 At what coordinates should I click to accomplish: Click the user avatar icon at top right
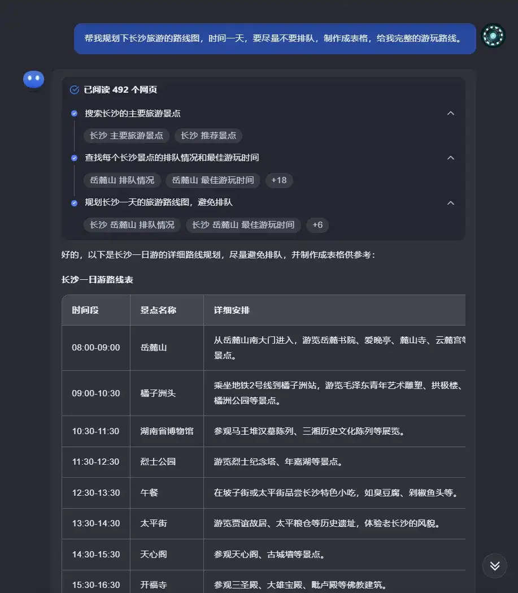click(493, 36)
